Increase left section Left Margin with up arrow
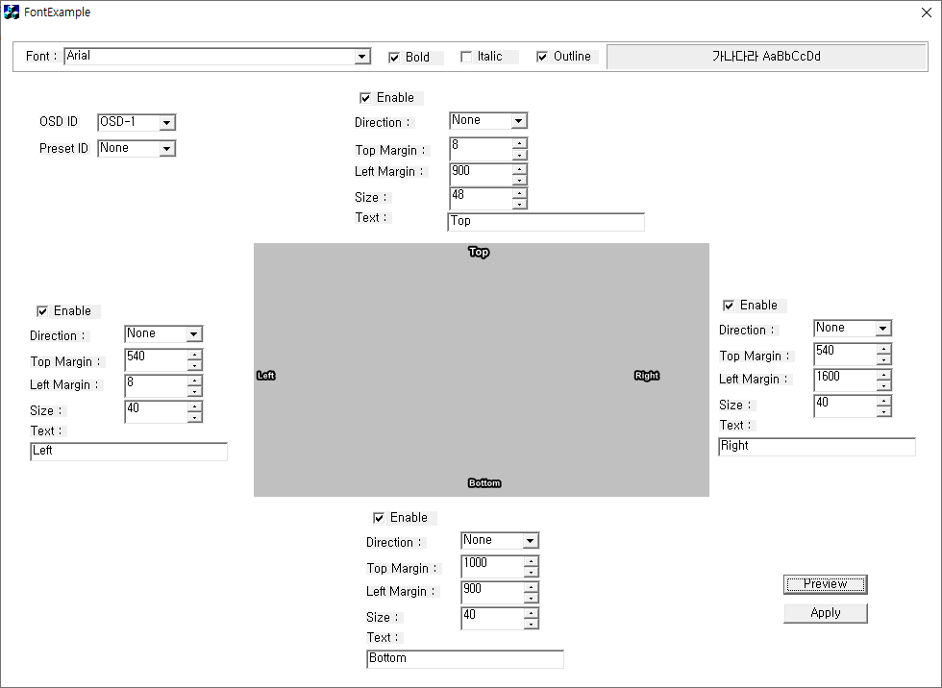Viewport: 942px width, 688px height. pos(194,381)
